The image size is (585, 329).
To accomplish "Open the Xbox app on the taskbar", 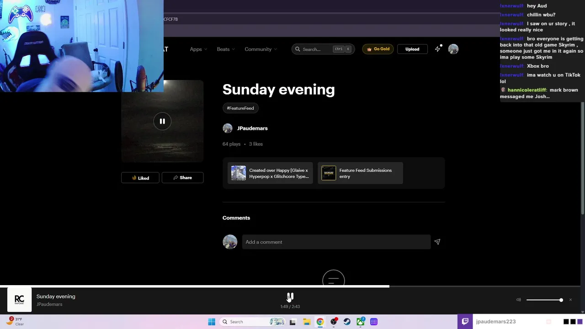I will tap(361, 322).
